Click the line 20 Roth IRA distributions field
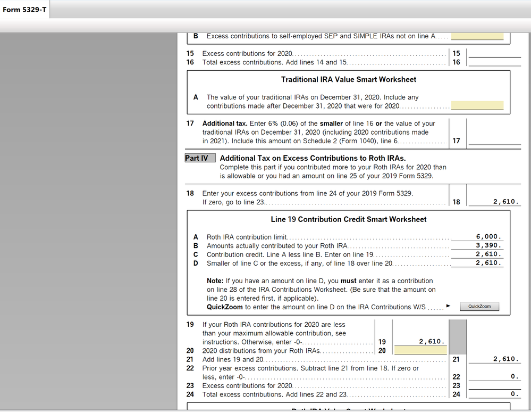Image resolution: width=531 pixels, height=412 pixels. (420, 350)
